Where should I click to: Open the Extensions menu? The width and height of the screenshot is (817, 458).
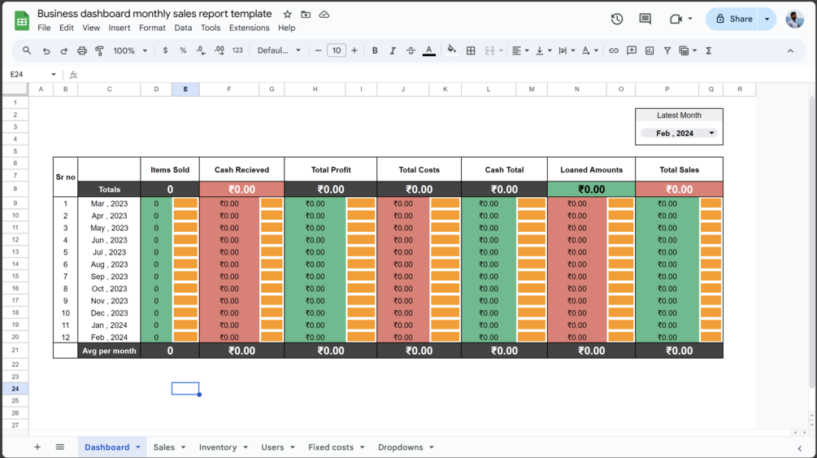249,28
